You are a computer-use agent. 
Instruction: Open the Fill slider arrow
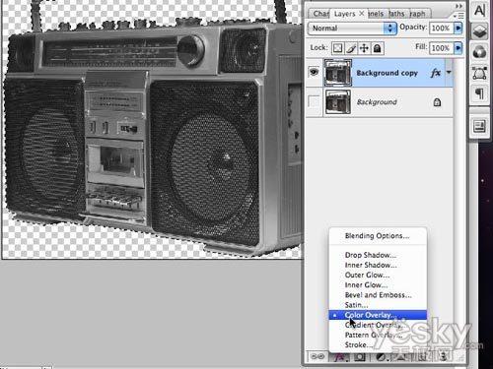coord(458,48)
